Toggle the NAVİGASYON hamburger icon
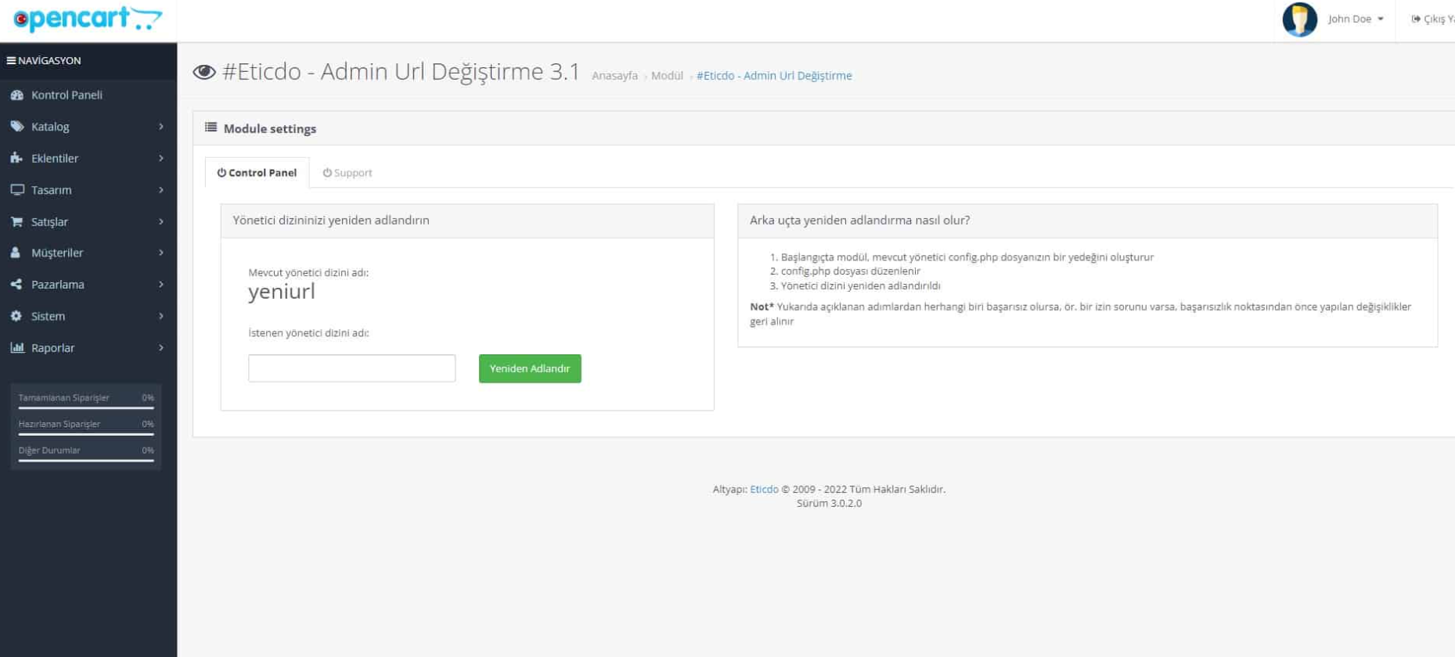The width and height of the screenshot is (1455, 657). [11, 60]
